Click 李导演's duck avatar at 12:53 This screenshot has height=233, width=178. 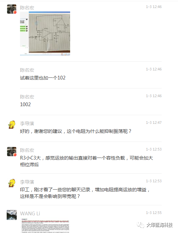(x=12, y=183)
